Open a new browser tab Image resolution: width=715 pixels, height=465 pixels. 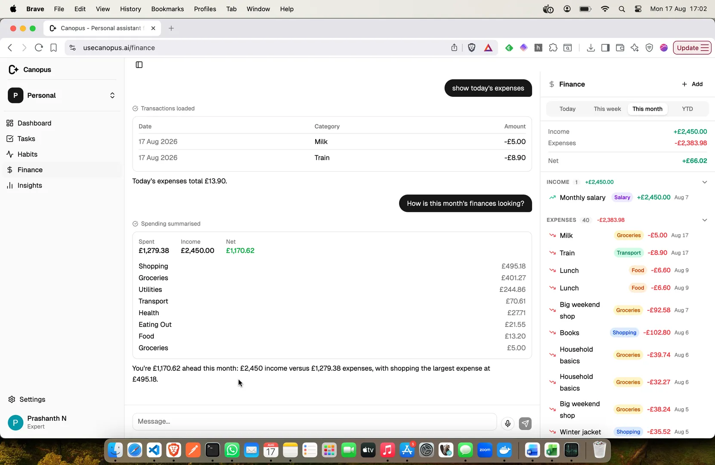point(171,28)
